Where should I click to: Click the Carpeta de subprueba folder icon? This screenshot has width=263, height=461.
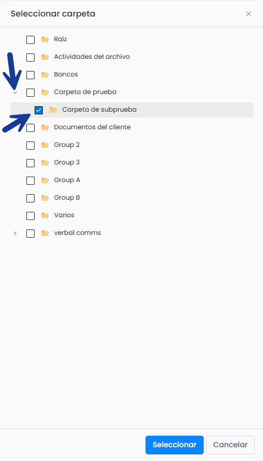tap(53, 110)
